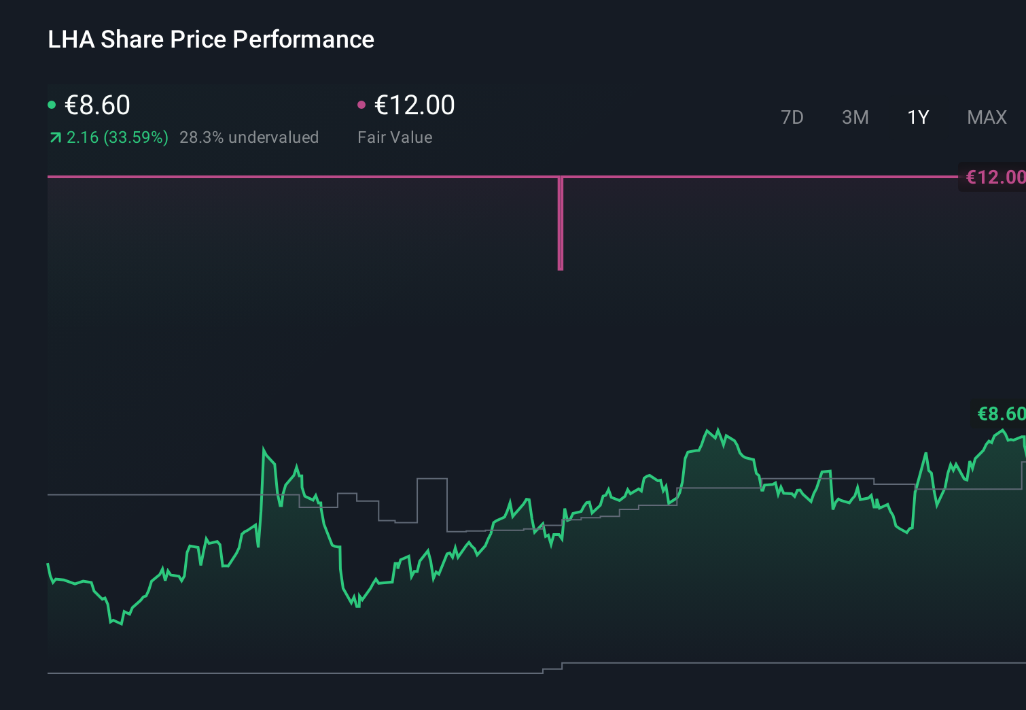The width and height of the screenshot is (1026, 710).
Task: Select the 7D time range
Action: tap(792, 117)
